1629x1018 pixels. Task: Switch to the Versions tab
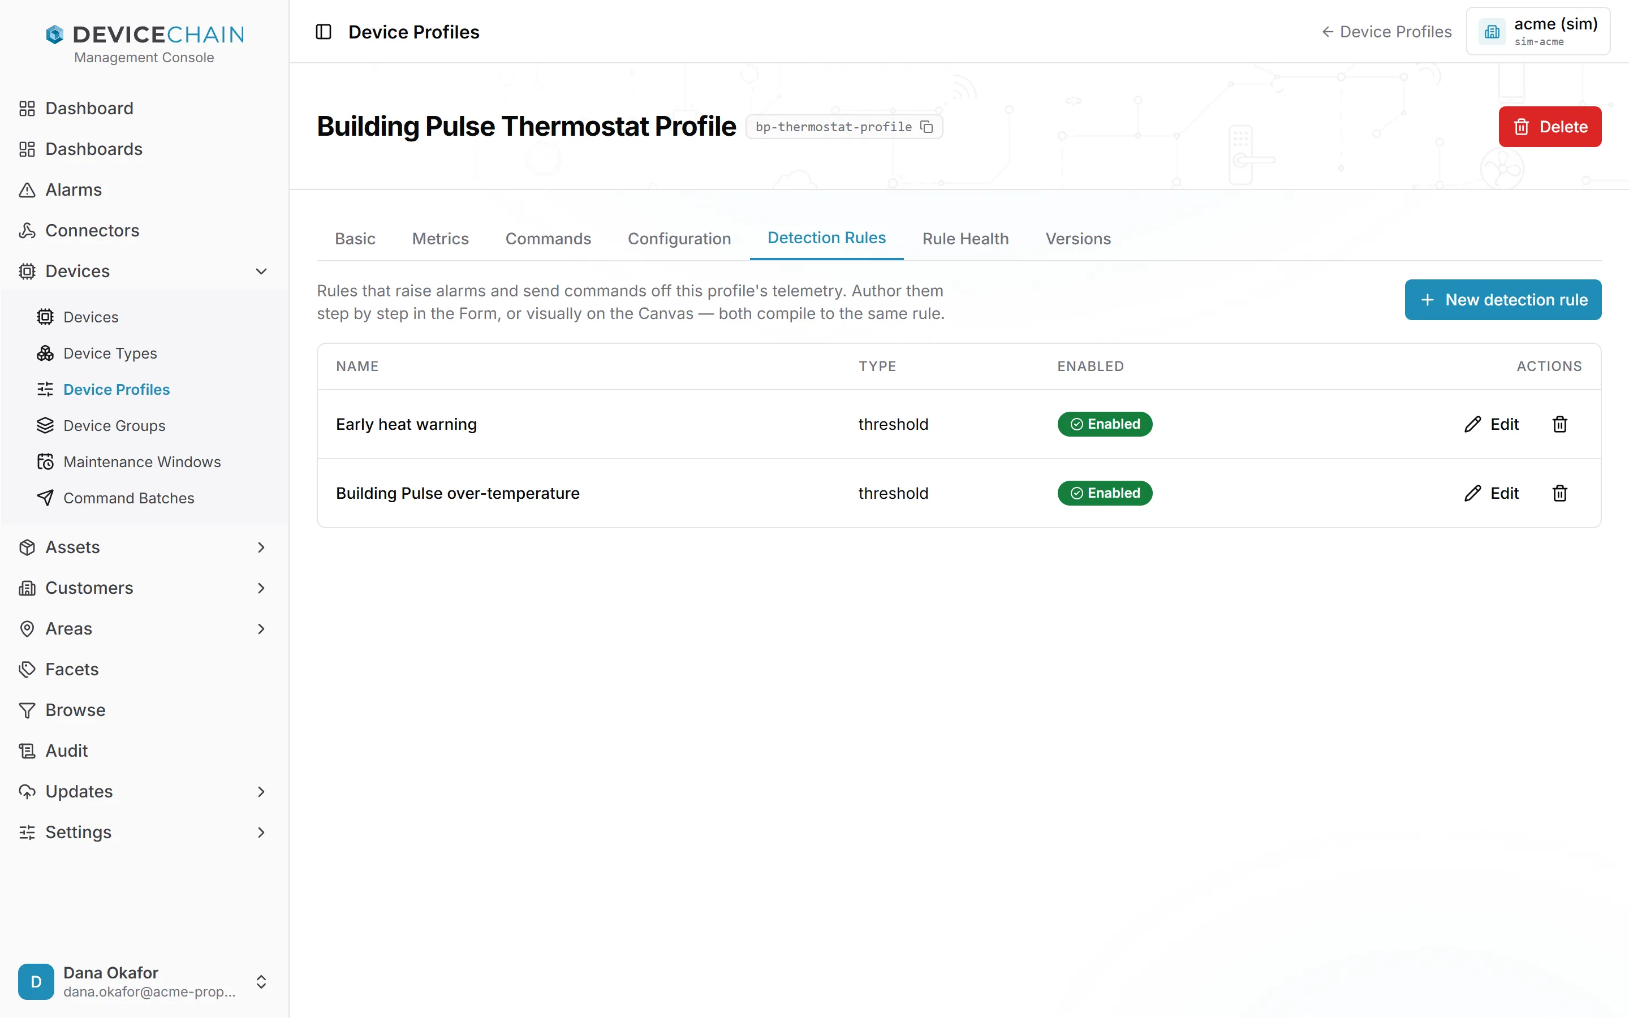[x=1078, y=238]
